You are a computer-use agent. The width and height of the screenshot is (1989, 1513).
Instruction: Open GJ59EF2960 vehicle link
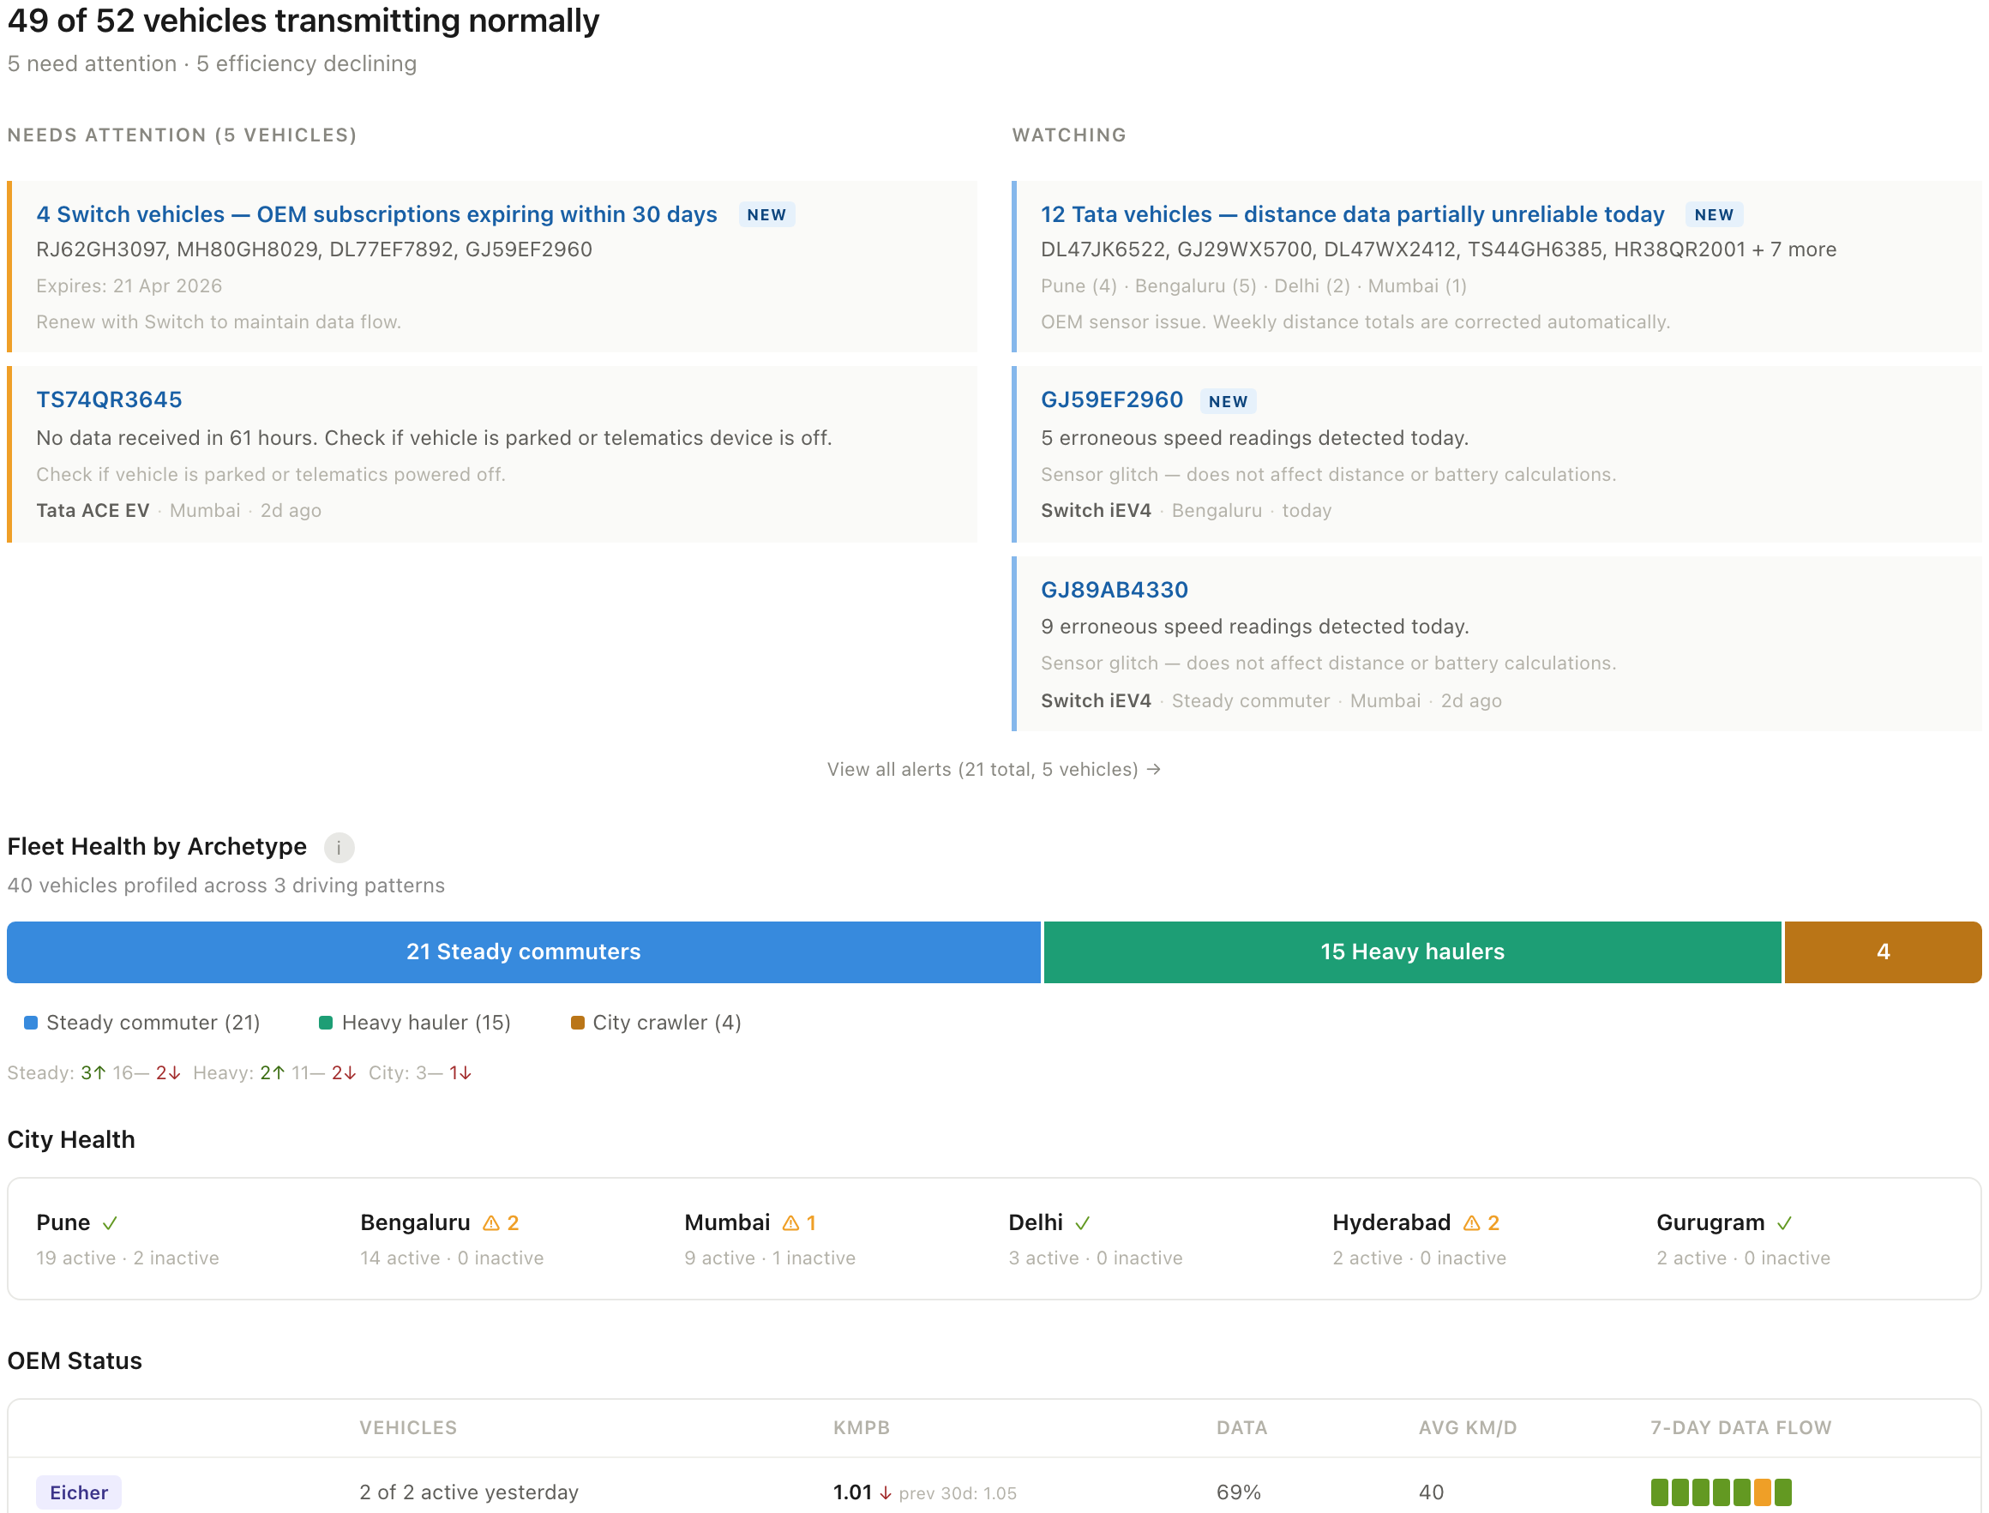(x=1112, y=399)
